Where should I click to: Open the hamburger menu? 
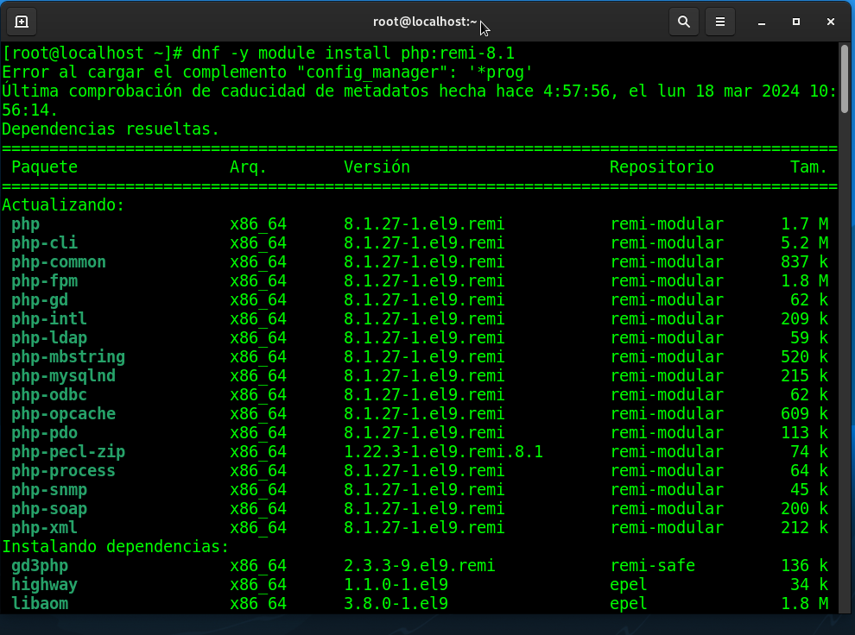(x=719, y=22)
